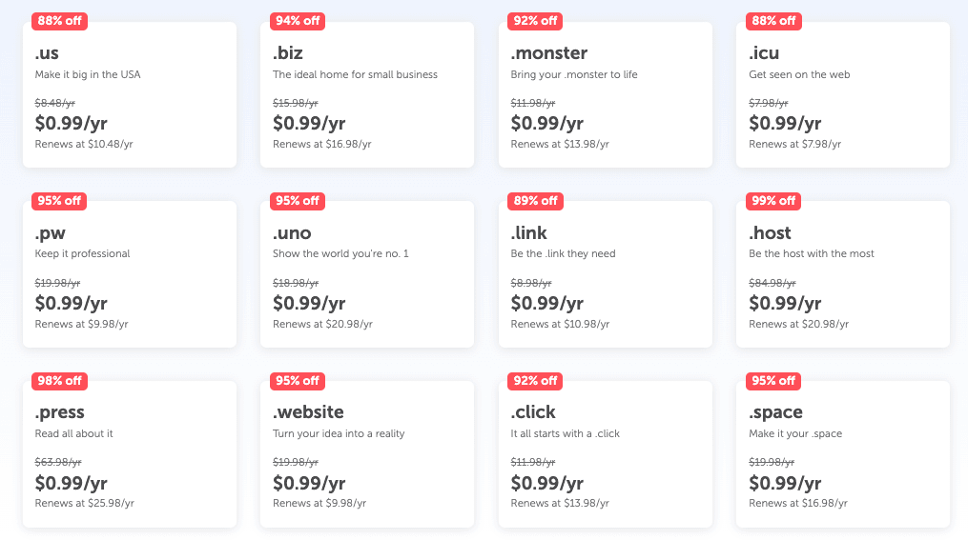Open the .website domain offer
This screenshot has height=540, width=968.
(367, 454)
